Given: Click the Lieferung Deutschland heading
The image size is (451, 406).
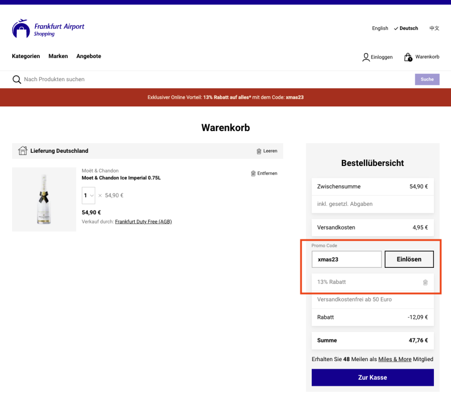Looking at the screenshot, I should [59, 151].
